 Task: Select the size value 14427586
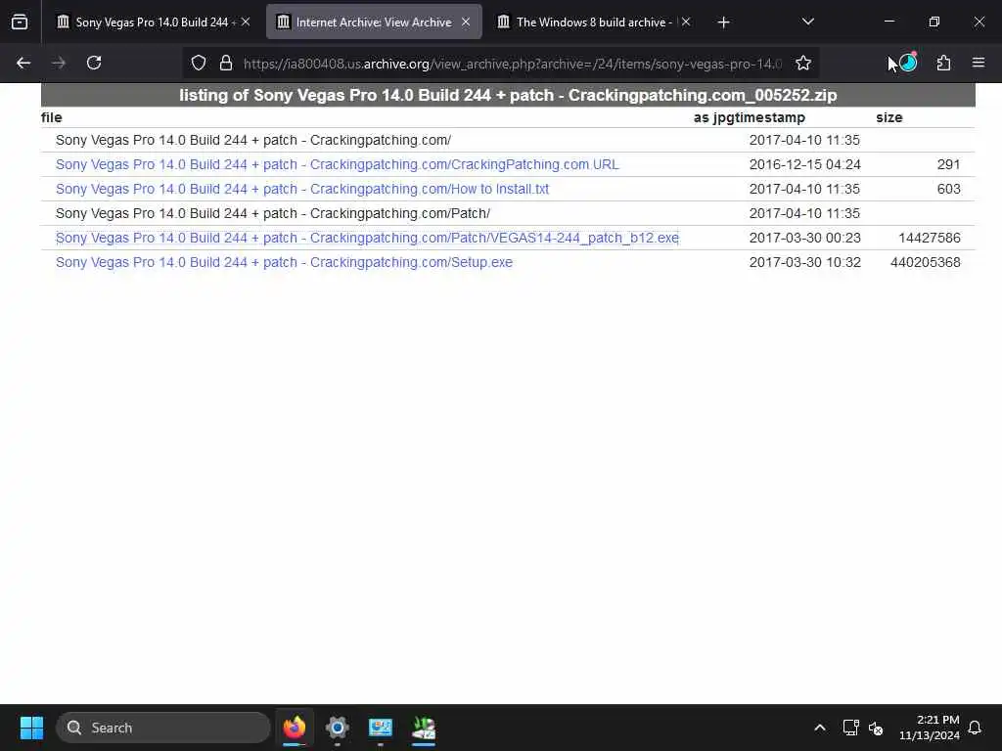click(x=930, y=238)
